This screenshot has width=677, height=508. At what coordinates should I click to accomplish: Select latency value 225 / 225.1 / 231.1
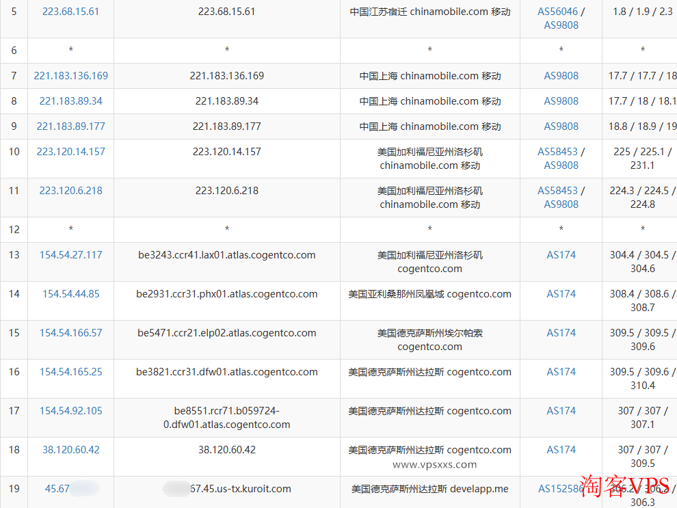pos(642,159)
